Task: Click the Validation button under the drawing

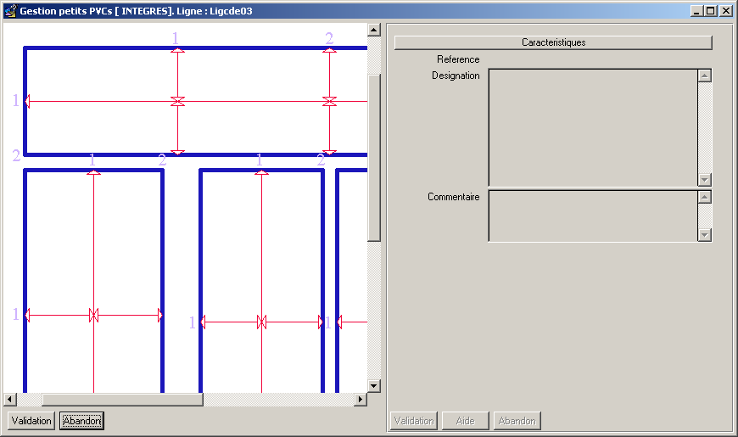Action: coord(32,421)
